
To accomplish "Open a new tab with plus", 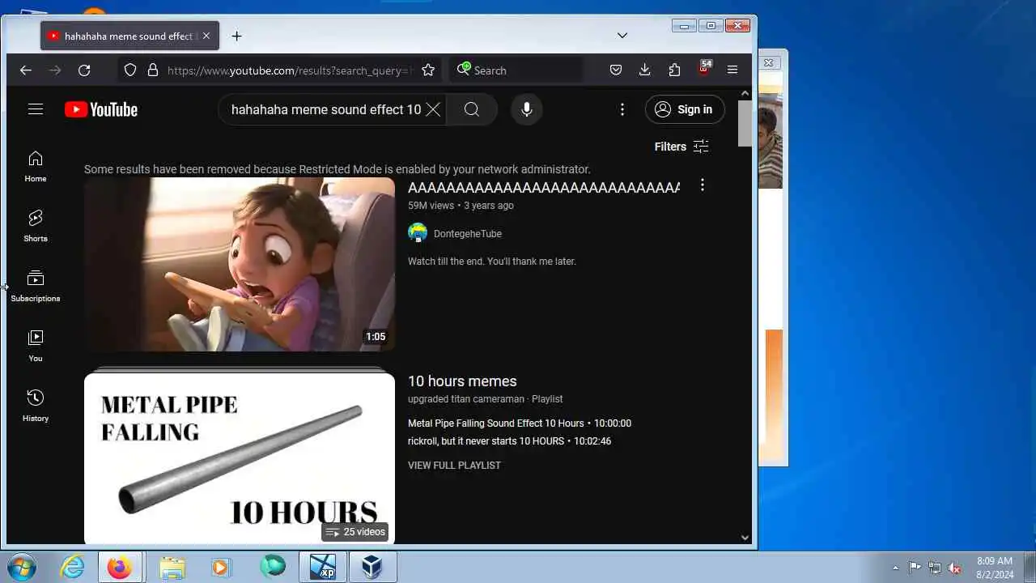I will pos(236,36).
